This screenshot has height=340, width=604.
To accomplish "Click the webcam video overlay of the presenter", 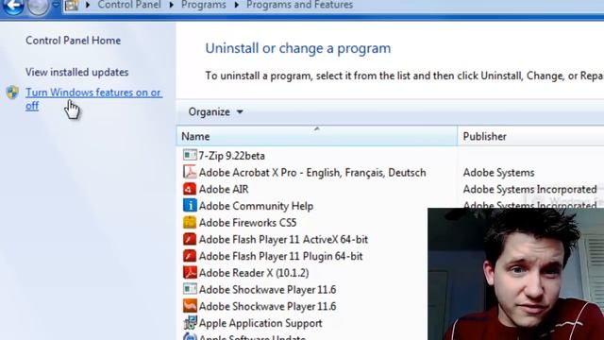I will 516,274.
